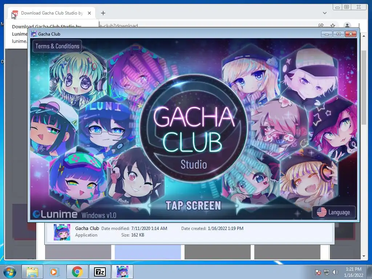Open Action Center flag tray icon
The image size is (372, 279).
click(318, 272)
